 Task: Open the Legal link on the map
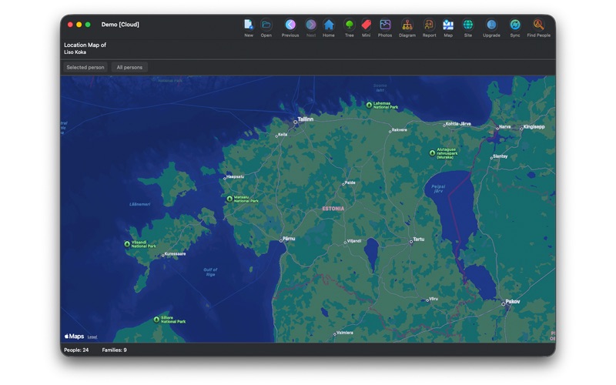[92, 337]
